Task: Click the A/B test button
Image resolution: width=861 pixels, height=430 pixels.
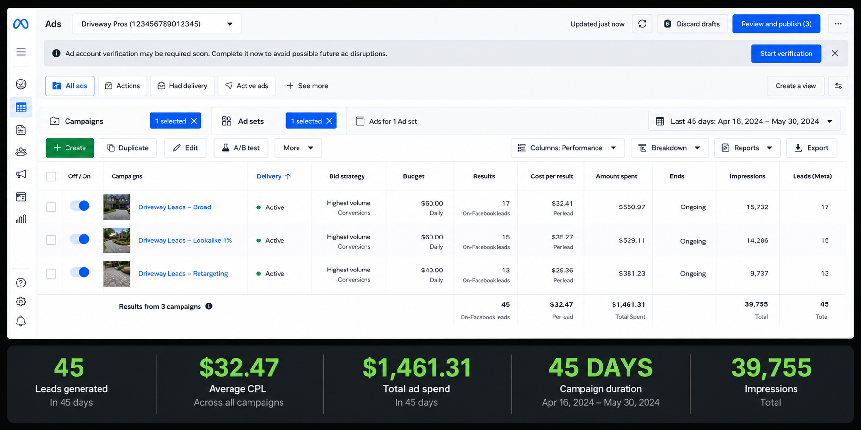Action: [241, 148]
